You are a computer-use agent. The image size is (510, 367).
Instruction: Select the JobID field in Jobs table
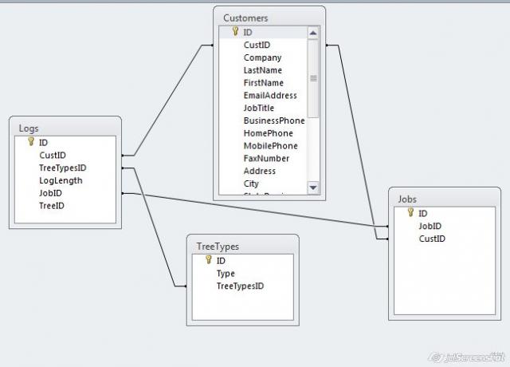[x=445, y=226]
